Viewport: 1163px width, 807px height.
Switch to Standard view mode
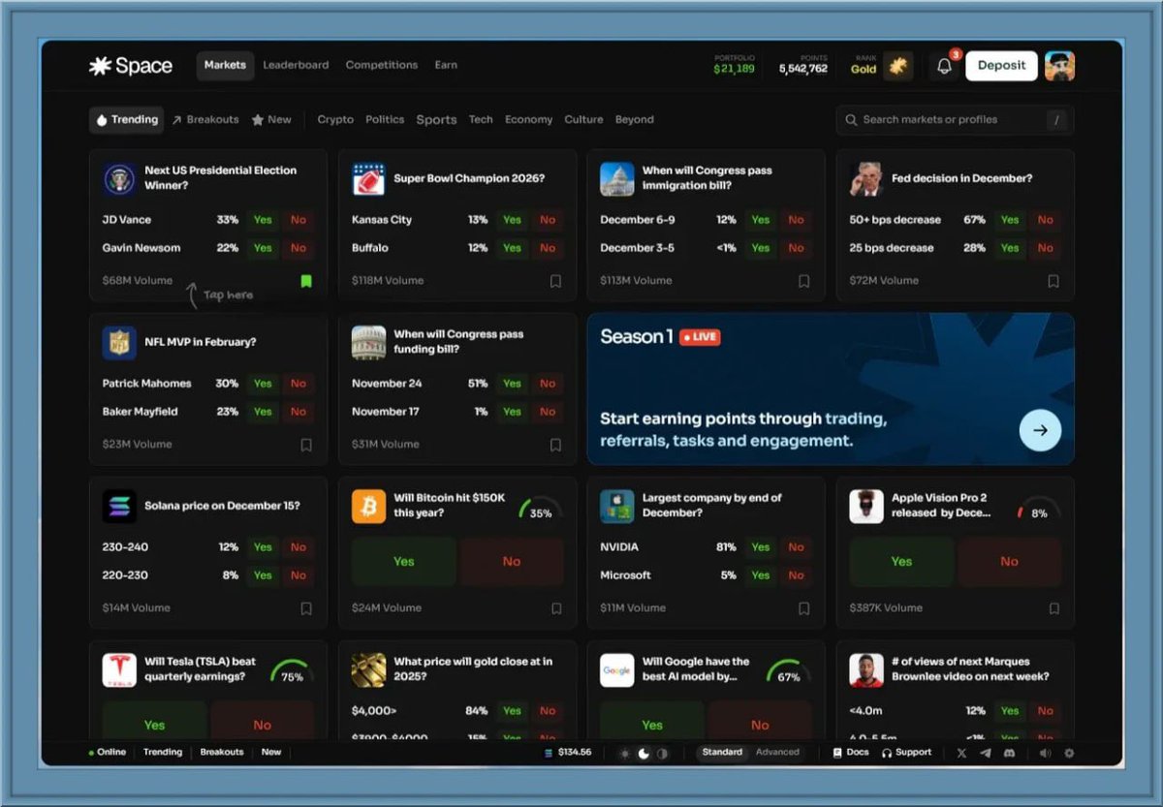click(x=722, y=753)
